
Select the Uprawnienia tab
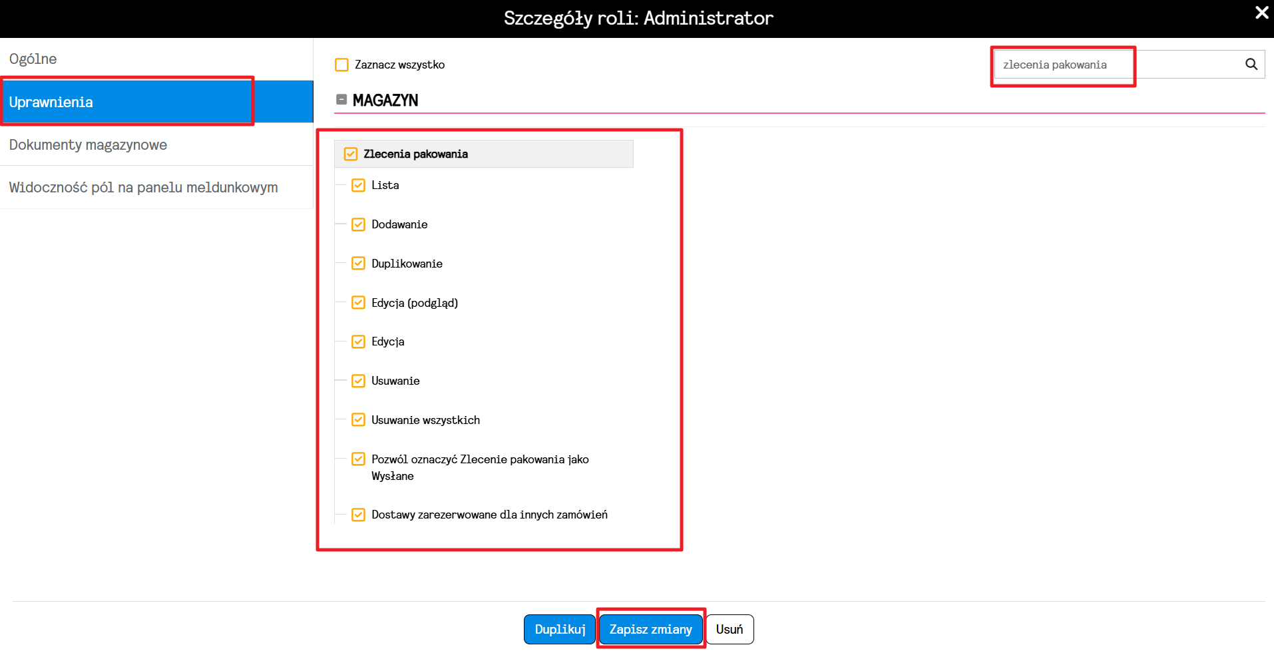tap(156, 102)
